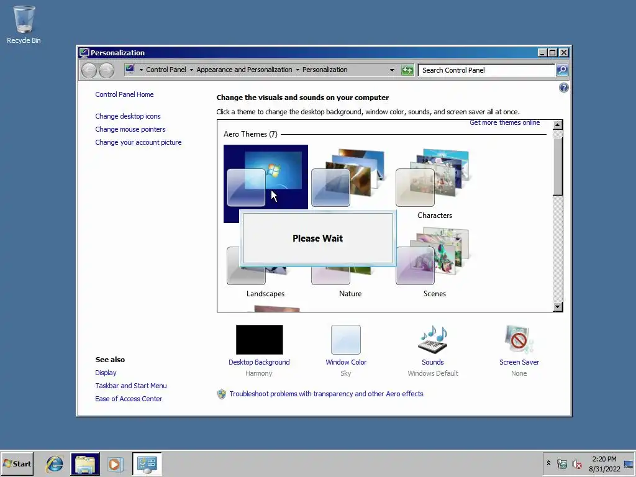636x477 pixels.
Task: Click the shield icon beside Troubleshoot link
Action: 222,394
